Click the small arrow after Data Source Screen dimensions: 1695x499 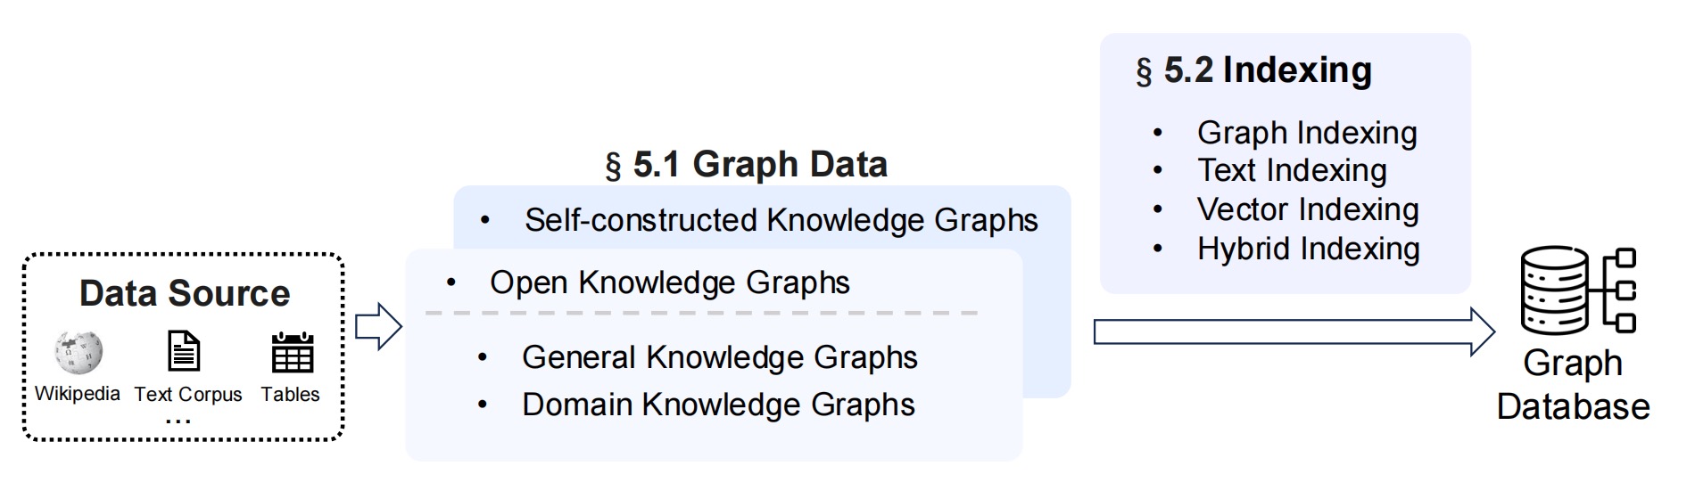379,326
